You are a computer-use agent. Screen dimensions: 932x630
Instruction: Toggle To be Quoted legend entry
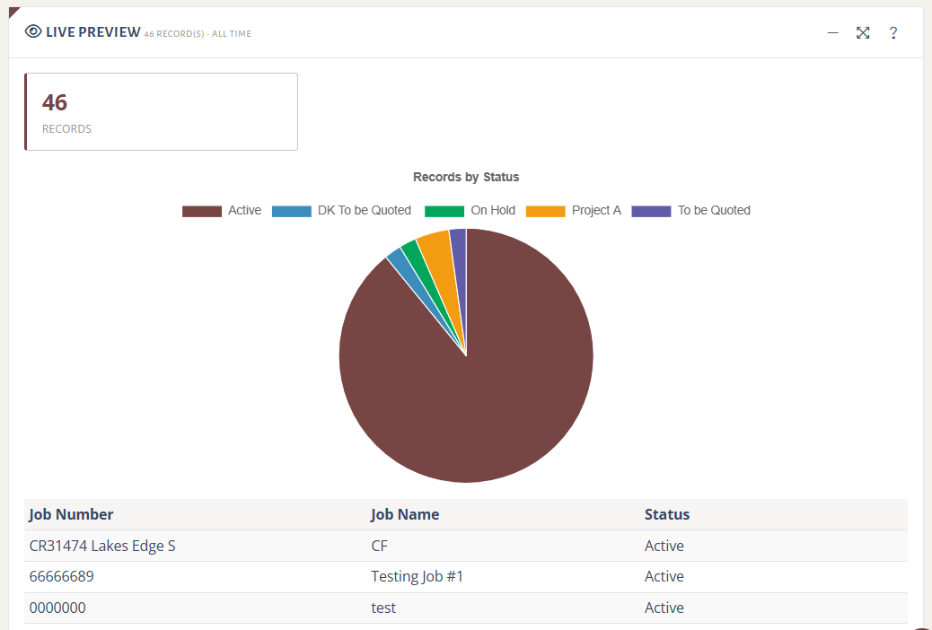690,210
